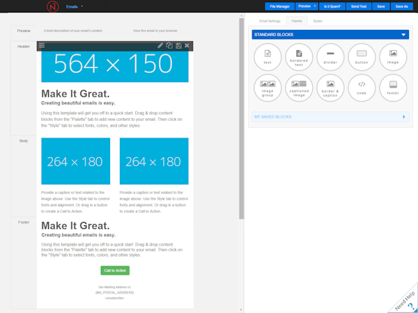Screen dimensions: 418x313
Task: Switch to the Email Settings tab
Action: [x=270, y=22]
